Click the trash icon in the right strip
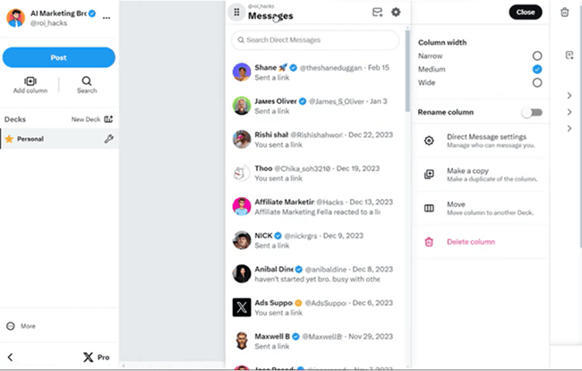This screenshot has height=371, width=582. [x=565, y=13]
